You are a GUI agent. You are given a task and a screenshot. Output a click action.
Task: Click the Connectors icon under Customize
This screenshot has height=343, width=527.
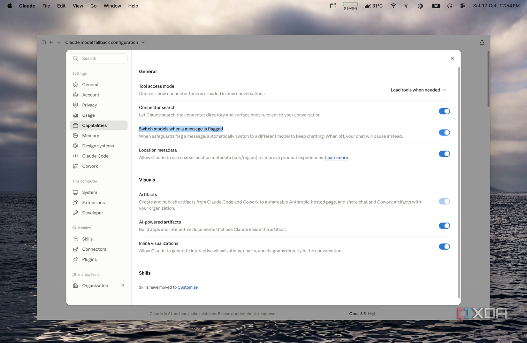click(x=75, y=249)
